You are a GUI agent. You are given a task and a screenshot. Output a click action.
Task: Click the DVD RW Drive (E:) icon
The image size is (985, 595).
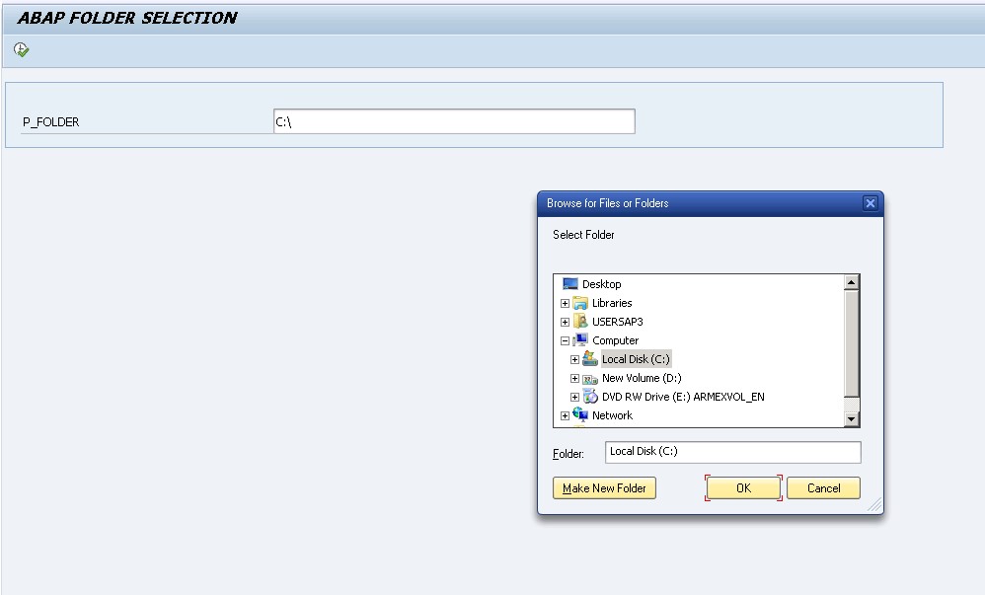pos(591,397)
